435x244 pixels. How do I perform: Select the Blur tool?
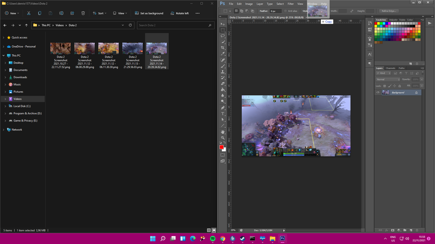223,96
